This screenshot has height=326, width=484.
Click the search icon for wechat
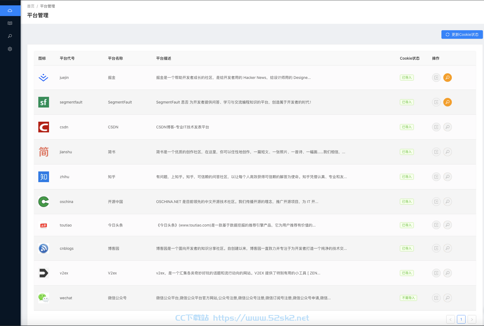[448, 298]
